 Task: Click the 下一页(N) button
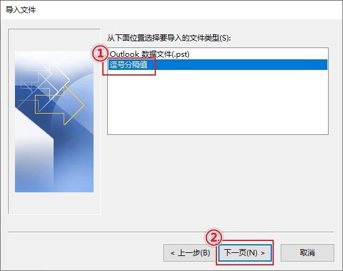click(245, 253)
